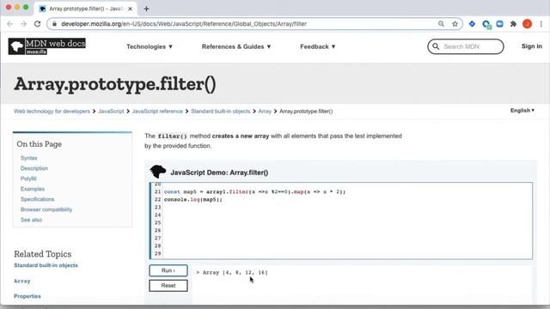The image size is (550, 309).
Task: Open the JavaScript breadcrumb link
Action: pyautogui.click(x=111, y=111)
